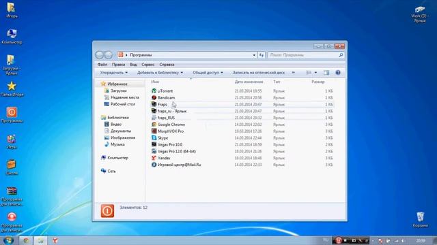This screenshot has height=245, width=437.
Task: Select Компьютер in the navigation pane
Action: click(117, 158)
